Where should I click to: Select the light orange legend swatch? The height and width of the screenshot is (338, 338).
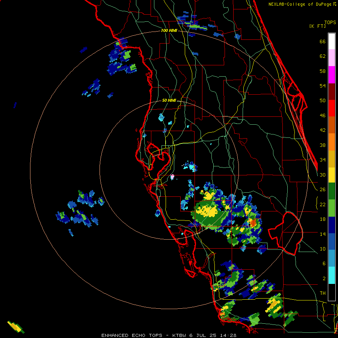point(332,142)
